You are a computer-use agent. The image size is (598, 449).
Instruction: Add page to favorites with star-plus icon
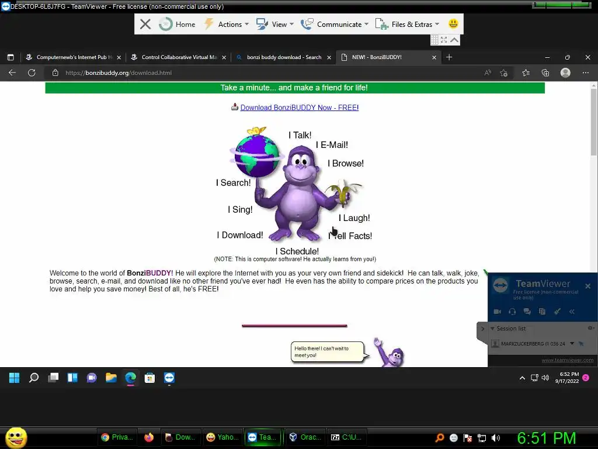pos(504,72)
